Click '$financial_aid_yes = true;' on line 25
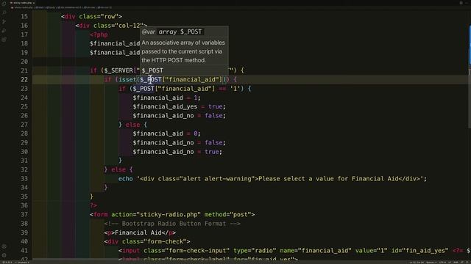Viewport: 471px width, 264px height. [179, 106]
